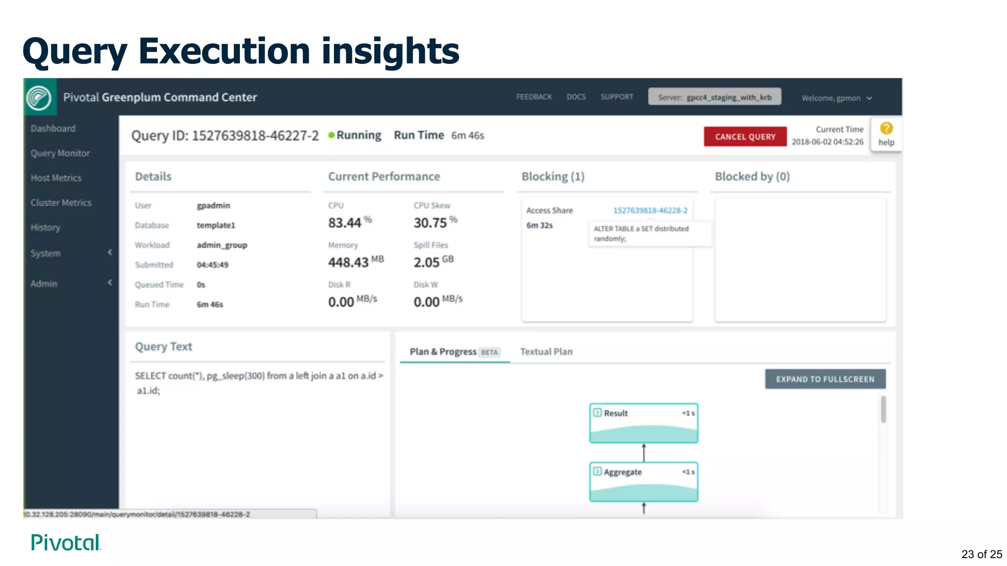The image size is (1007, 566).
Task: Open blocked query link 1527639818-46228-2
Action: (x=650, y=210)
